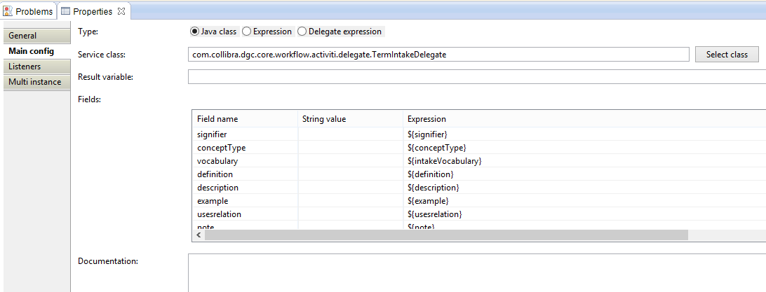Click into the Result variable field
Screen dimensions: 766x292
point(477,76)
